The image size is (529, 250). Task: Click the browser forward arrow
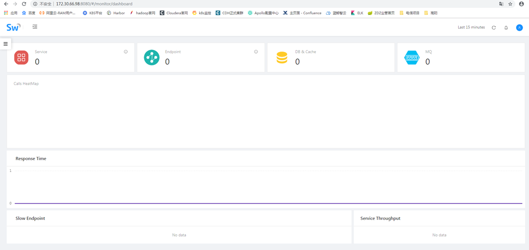(x=15, y=4)
